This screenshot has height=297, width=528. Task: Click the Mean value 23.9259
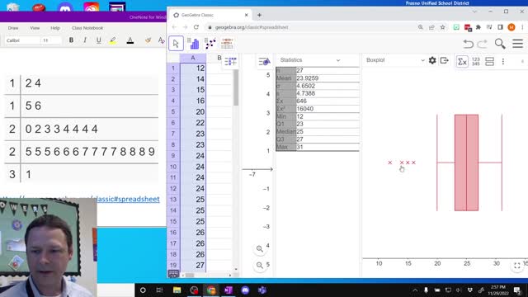(307, 78)
